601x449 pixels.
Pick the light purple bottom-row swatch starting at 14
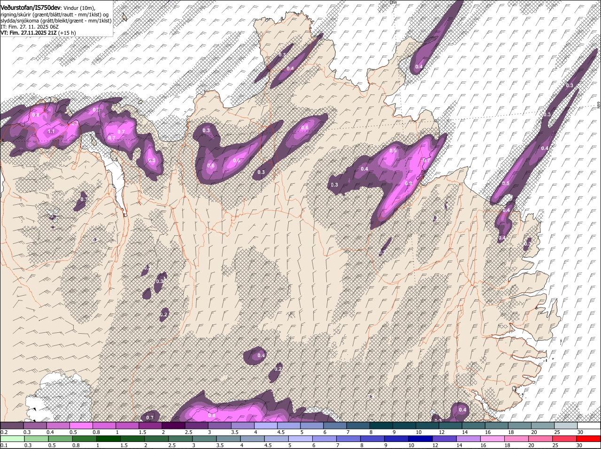(469, 439)
